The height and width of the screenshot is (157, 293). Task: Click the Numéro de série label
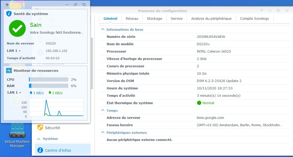(x=121, y=37)
